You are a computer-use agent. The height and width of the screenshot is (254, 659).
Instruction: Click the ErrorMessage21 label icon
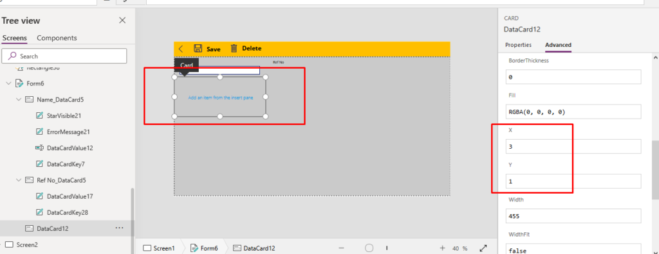[x=39, y=131]
